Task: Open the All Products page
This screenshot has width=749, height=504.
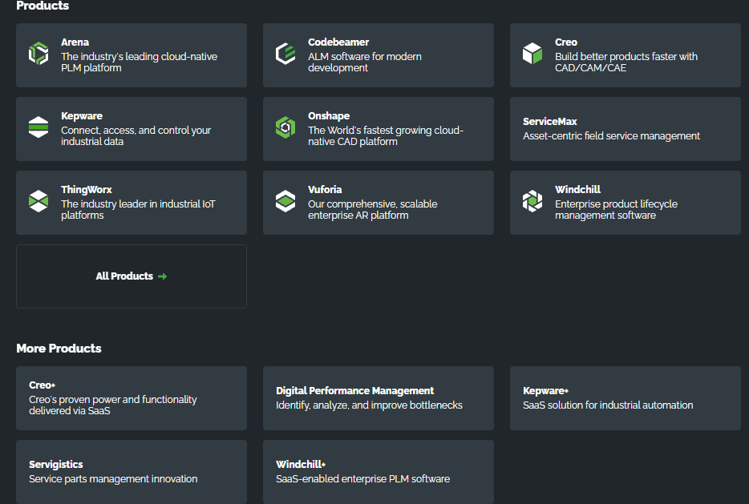Action: [x=124, y=276]
